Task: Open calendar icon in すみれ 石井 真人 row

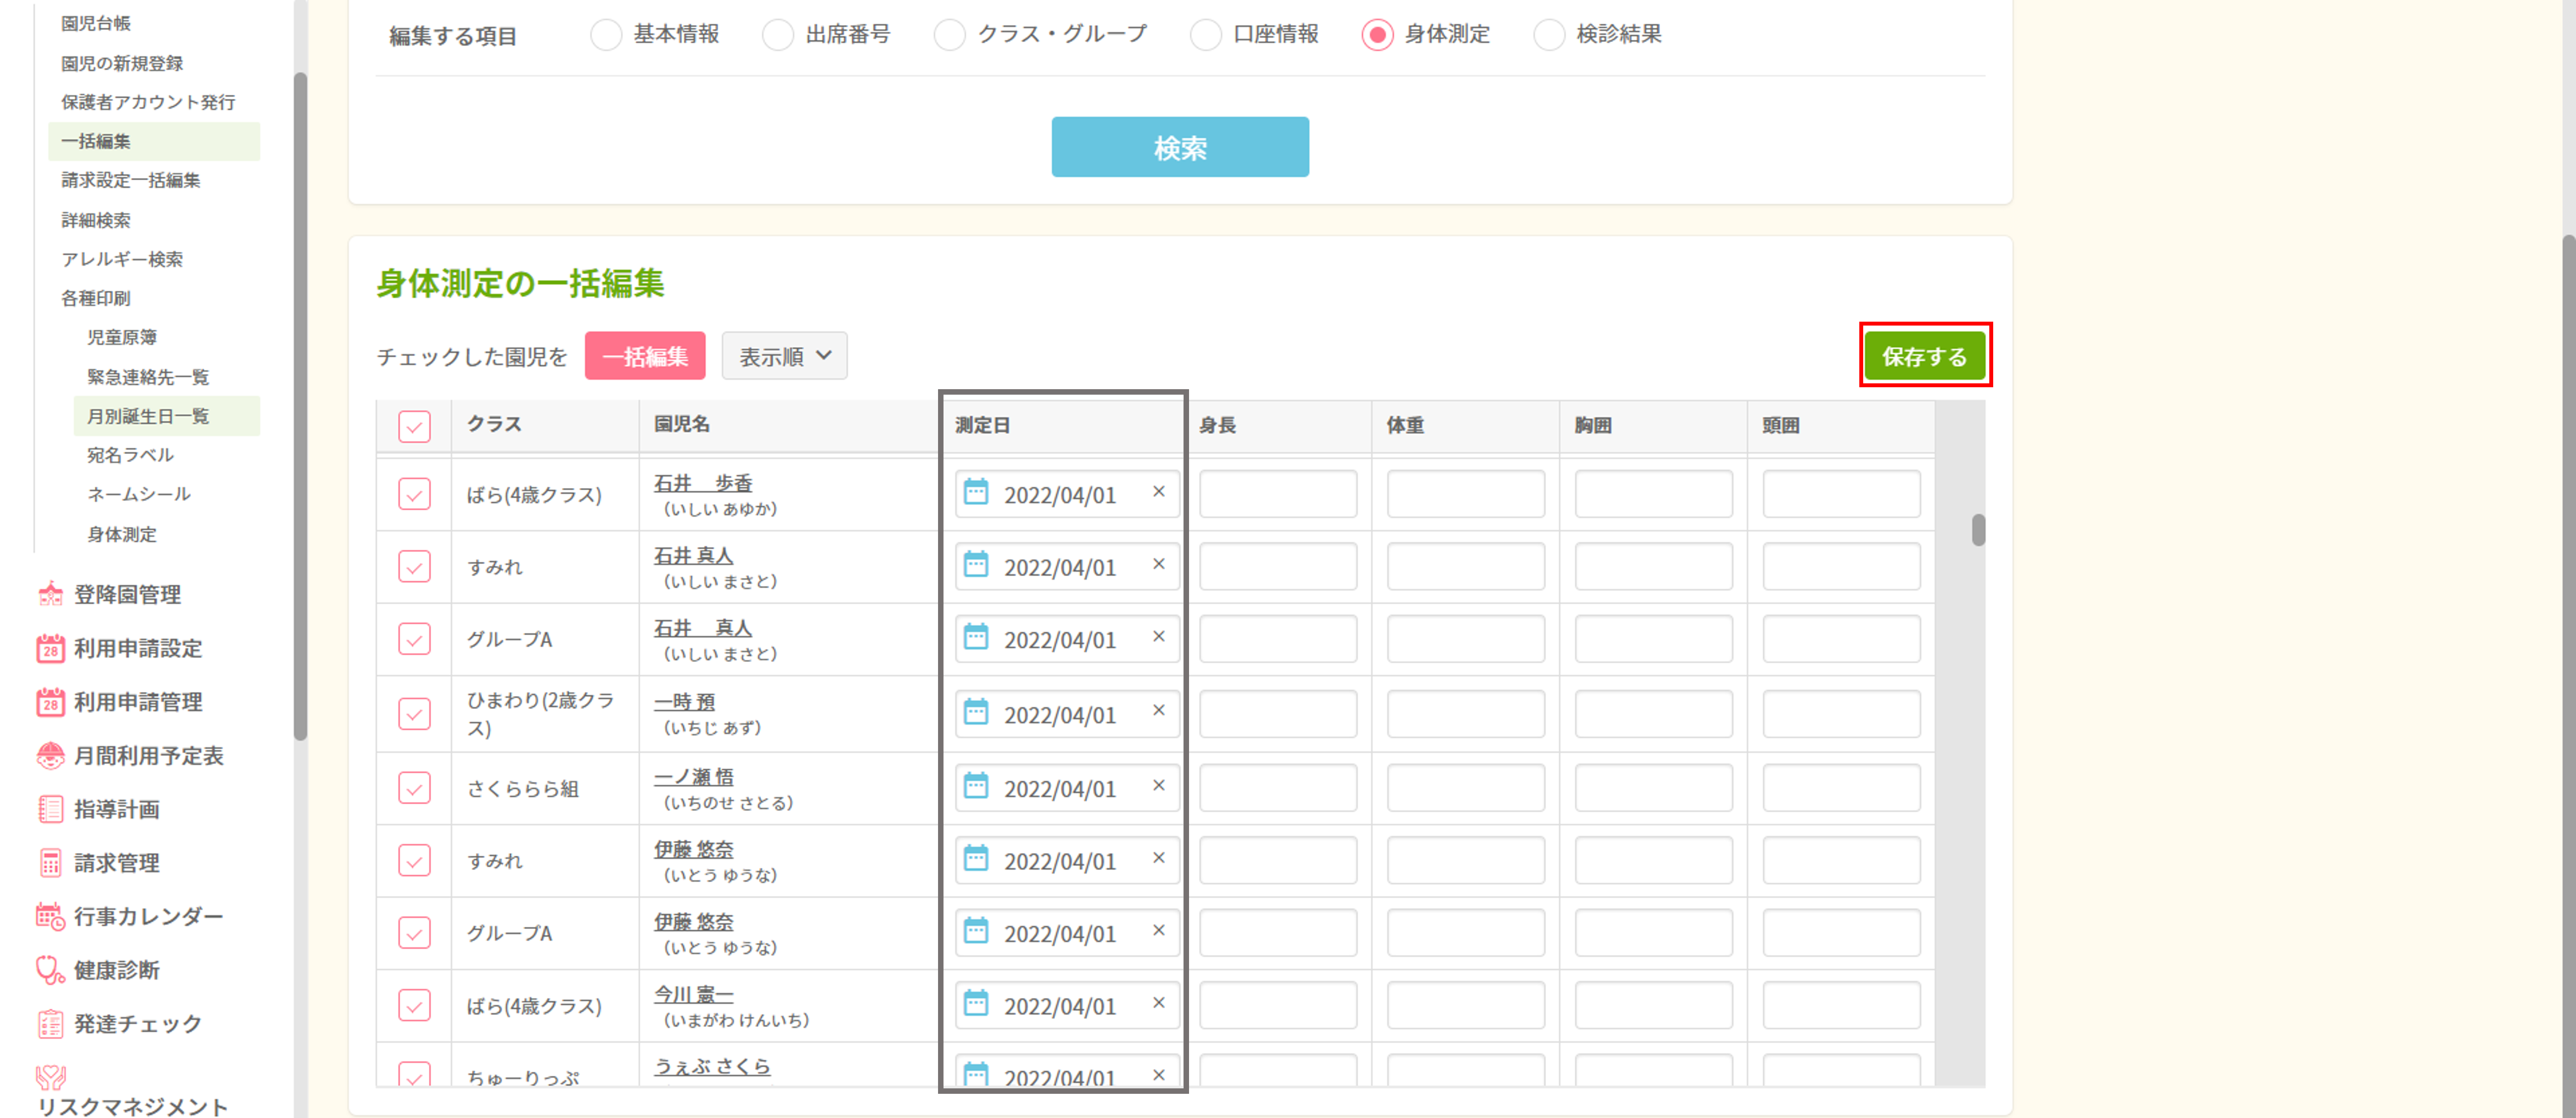Action: (x=975, y=565)
